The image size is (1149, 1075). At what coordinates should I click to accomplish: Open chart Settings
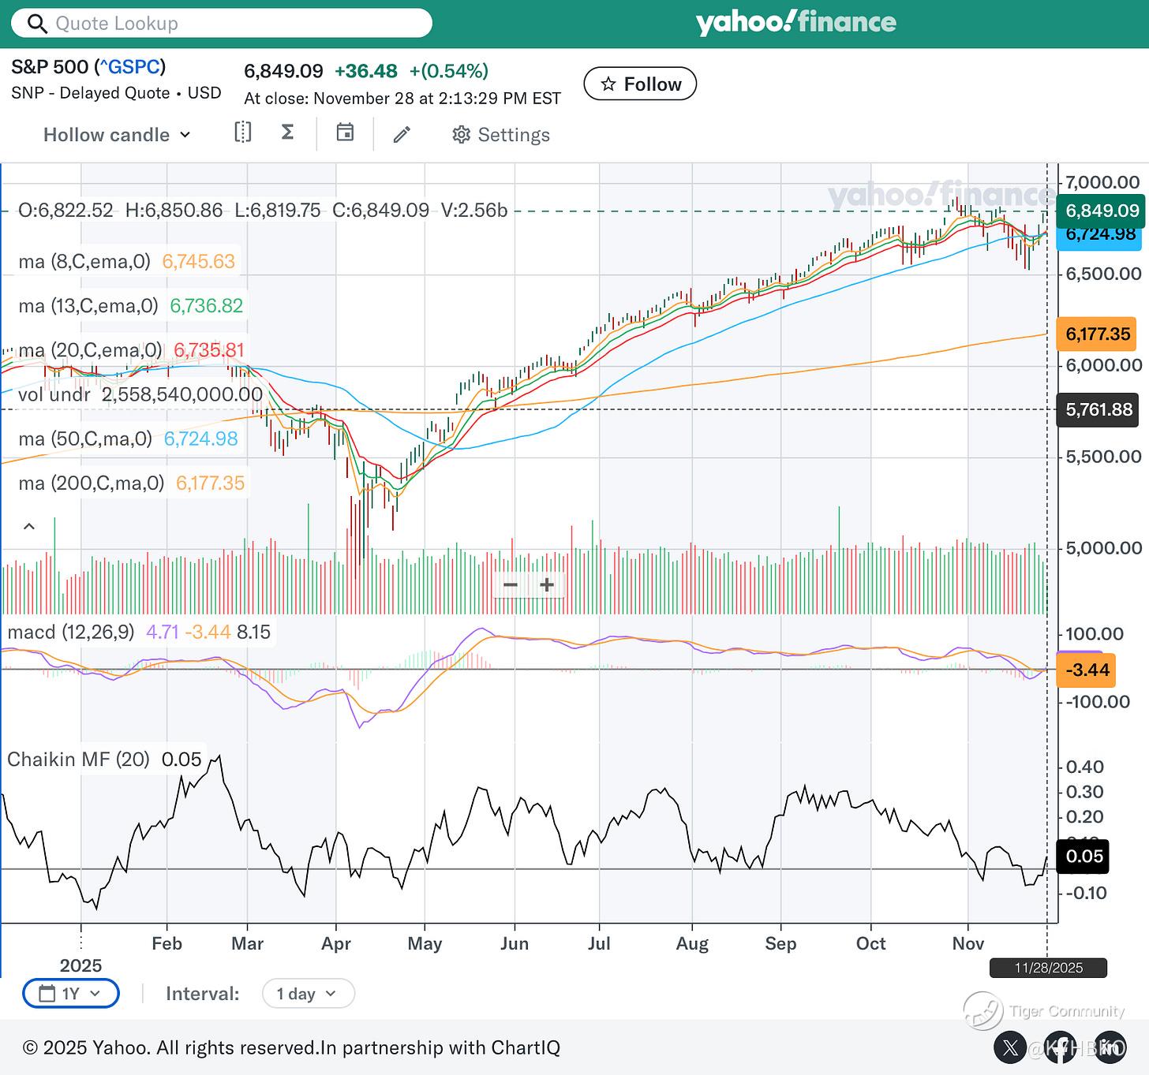501,135
